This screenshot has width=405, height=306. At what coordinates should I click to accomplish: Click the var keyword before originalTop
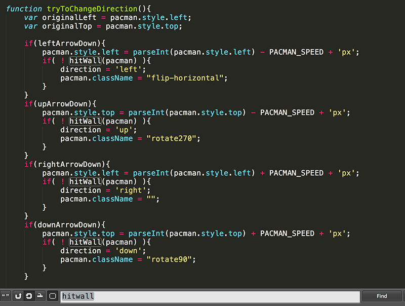tap(31, 26)
